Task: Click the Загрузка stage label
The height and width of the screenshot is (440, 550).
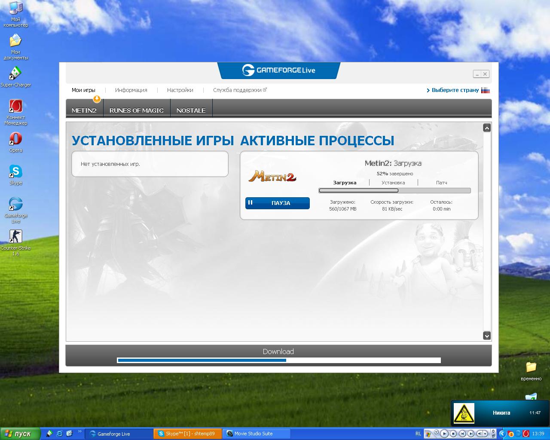Action: click(345, 183)
